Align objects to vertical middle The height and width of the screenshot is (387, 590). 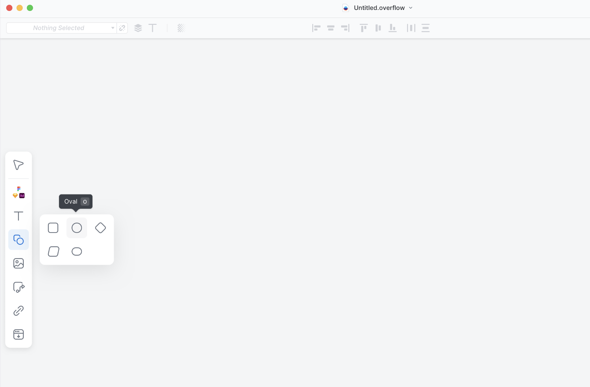click(x=378, y=28)
